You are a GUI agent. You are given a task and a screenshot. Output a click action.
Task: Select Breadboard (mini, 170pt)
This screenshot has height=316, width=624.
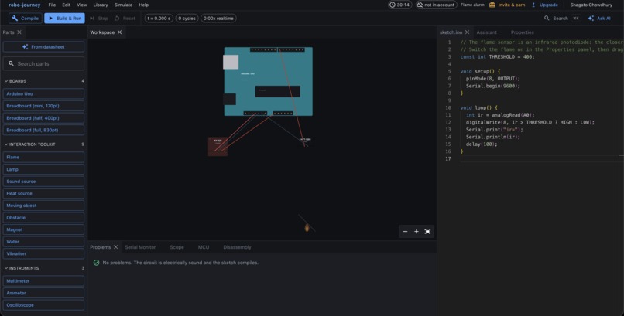(x=43, y=106)
